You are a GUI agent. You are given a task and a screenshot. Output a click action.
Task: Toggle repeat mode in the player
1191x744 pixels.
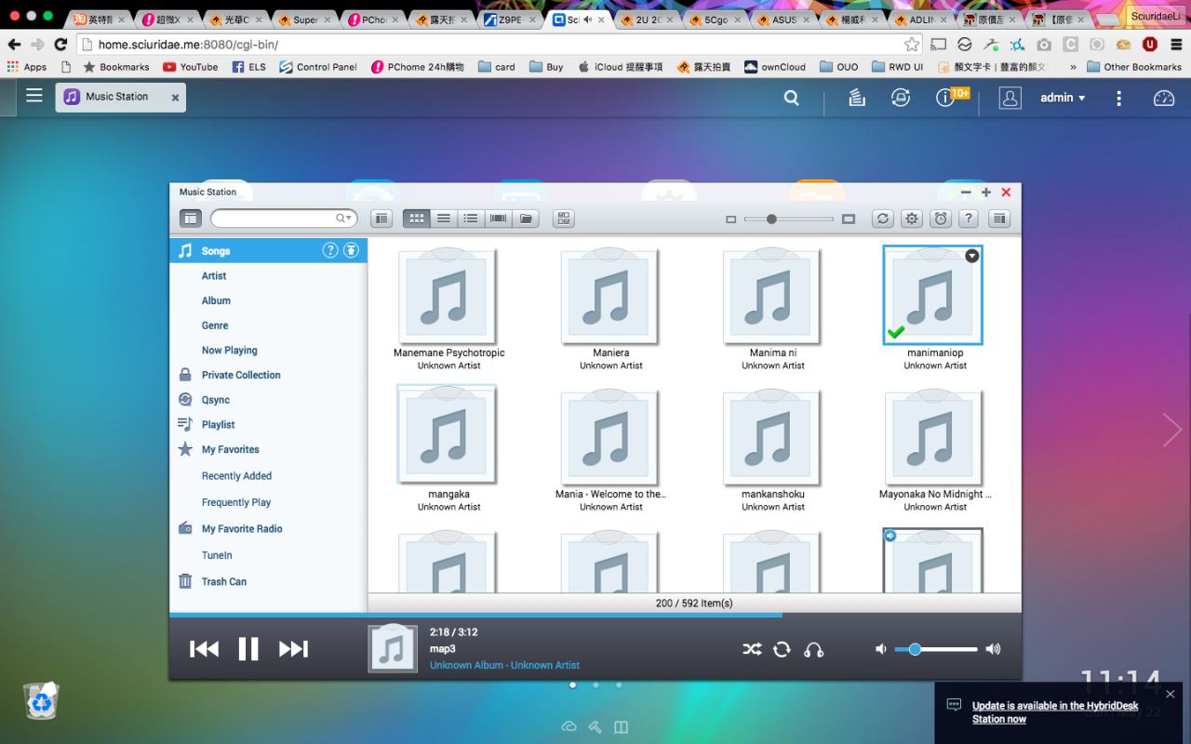click(782, 649)
